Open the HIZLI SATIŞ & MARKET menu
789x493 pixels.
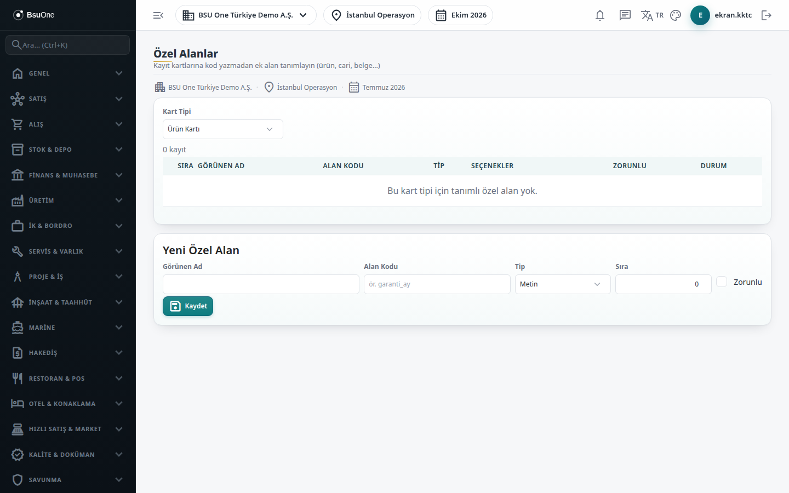coord(68,429)
